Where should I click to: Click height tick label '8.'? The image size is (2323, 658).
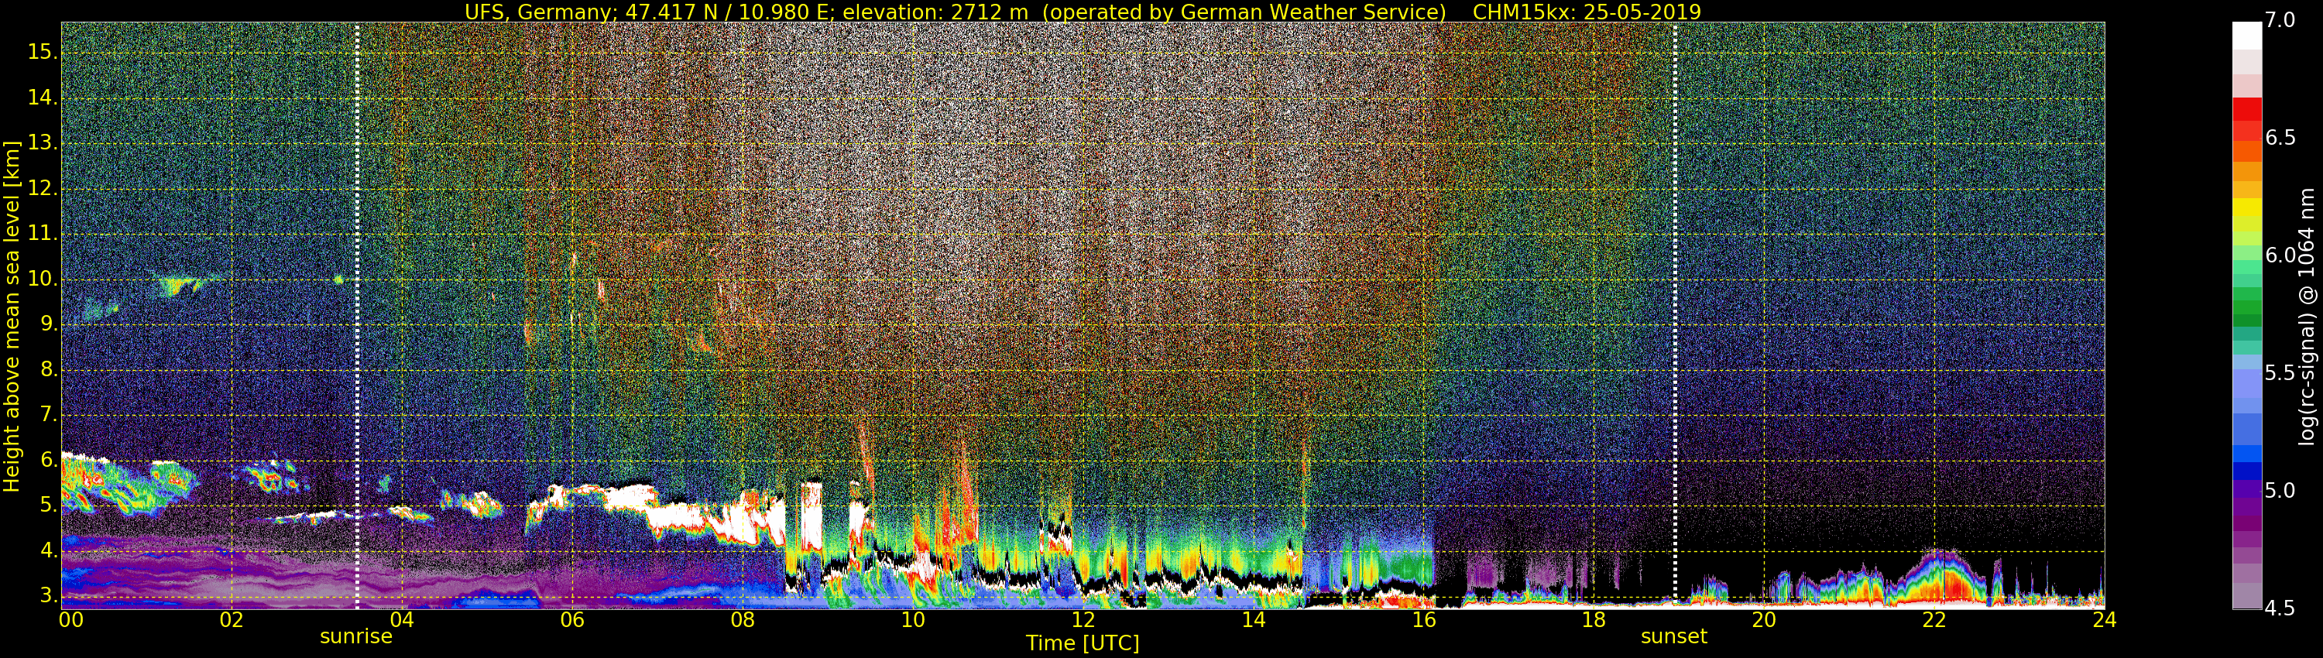(x=48, y=369)
